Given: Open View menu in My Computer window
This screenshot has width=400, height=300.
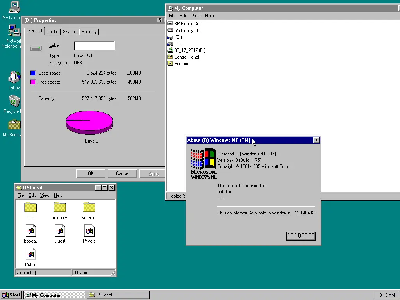Looking at the screenshot, I should tap(196, 16).
